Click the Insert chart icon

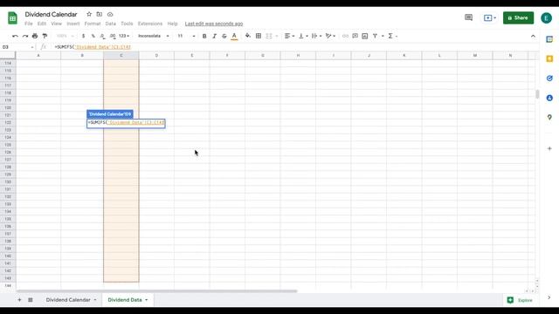365,36
